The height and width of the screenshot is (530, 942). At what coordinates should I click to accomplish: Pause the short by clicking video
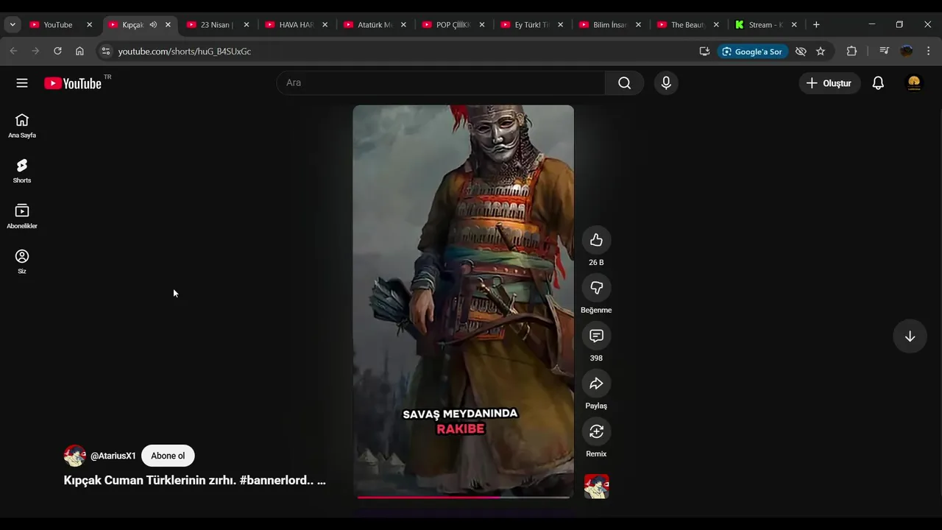pyautogui.click(x=463, y=302)
